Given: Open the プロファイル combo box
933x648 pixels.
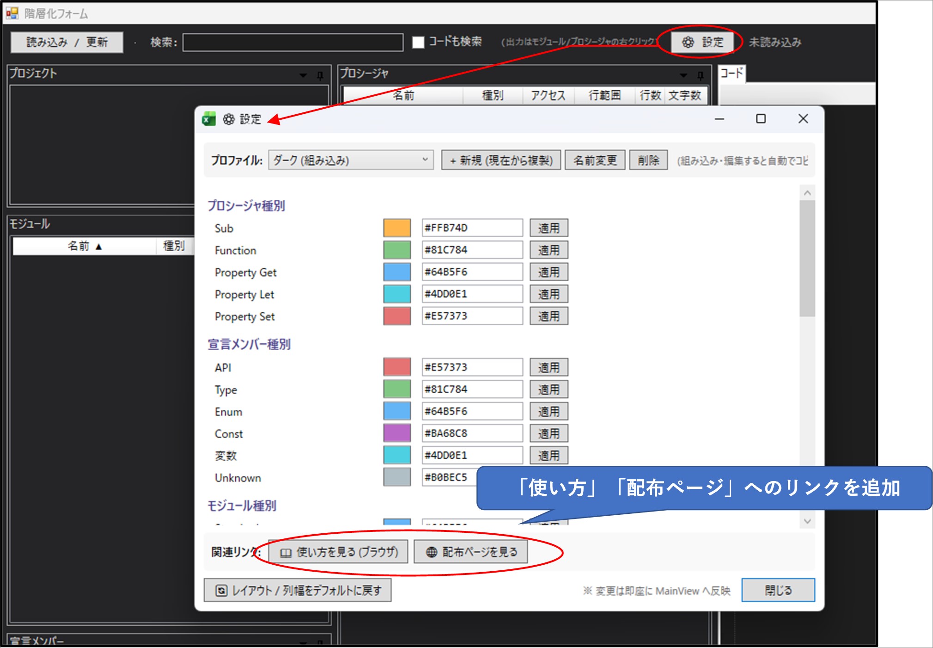Looking at the screenshot, I should tap(351, 160).
